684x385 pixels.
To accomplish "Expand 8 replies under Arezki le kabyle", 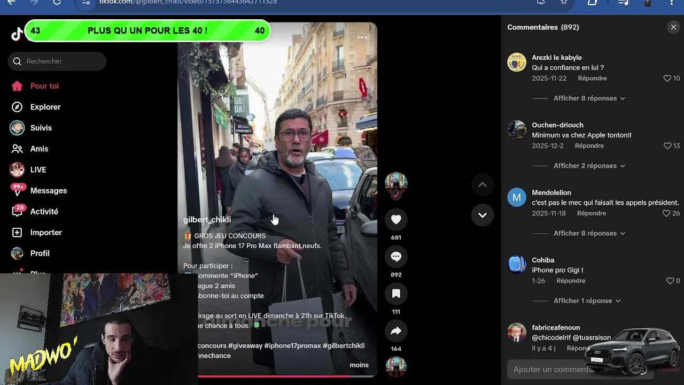I will tap(589, 98).
